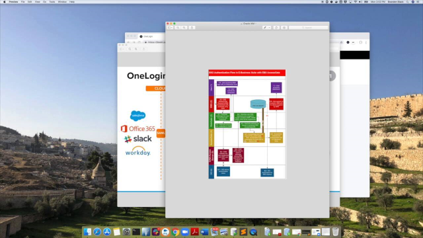The height and width of the screenshot is (238, 423).
Task: Open the View menu
Action: [38, 1]
